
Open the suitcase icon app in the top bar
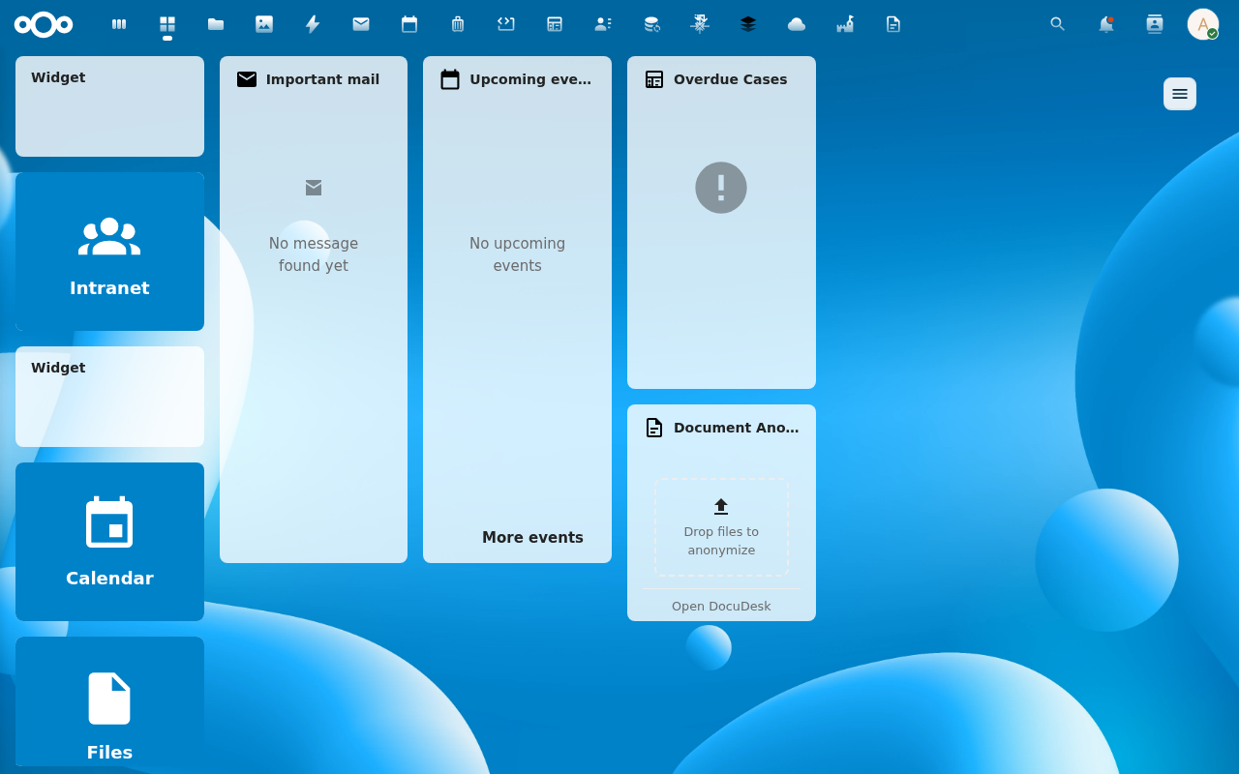coord(458,24)
